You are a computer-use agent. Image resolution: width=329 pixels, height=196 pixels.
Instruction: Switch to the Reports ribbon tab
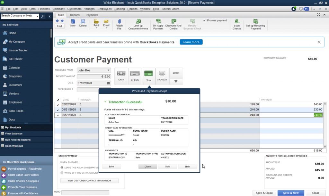point(75,15)
